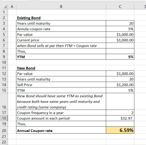Click value 20 in cell C3

(120, 23)
